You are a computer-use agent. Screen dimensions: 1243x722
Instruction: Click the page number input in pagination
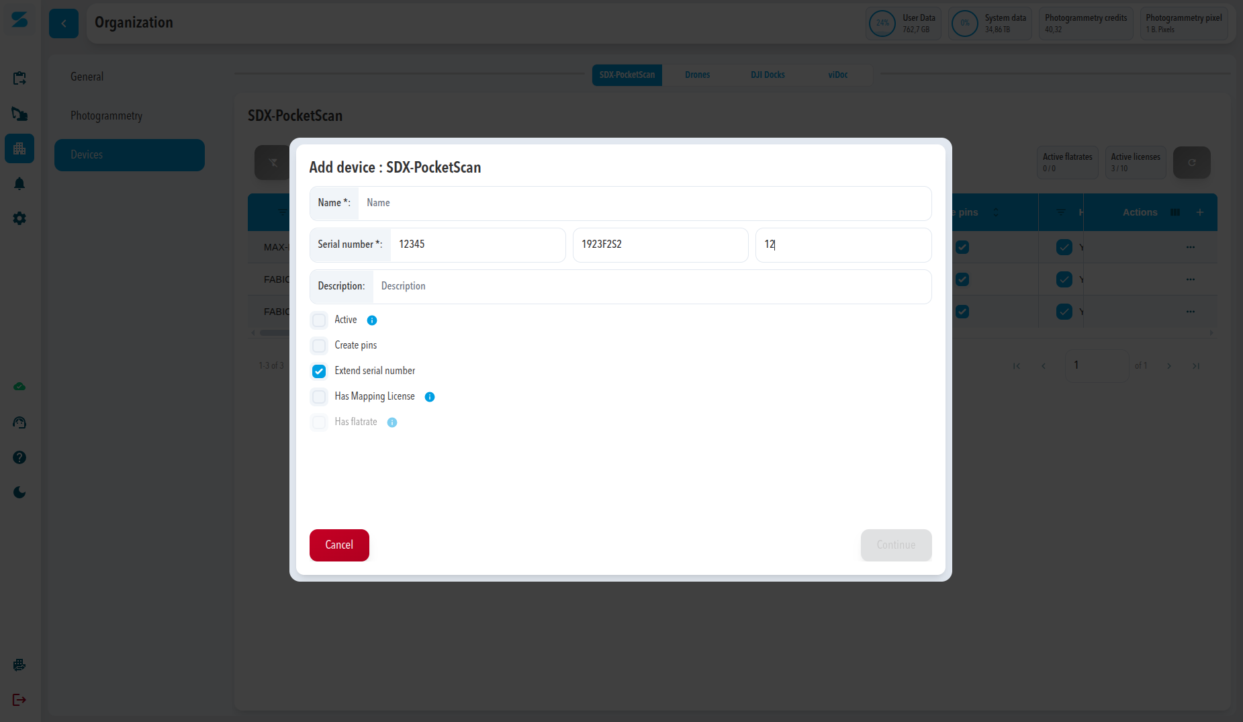(x=1097, y=366)
